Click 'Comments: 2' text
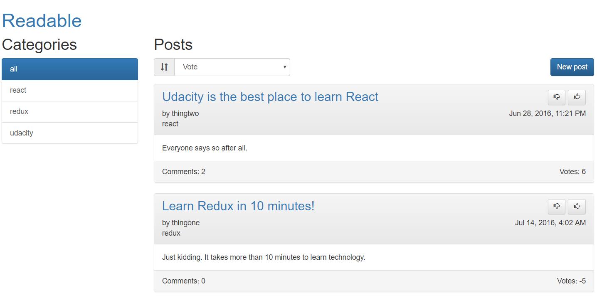Image resolution: width=597 pixels, height=298 pixels. click(x=184, y=172)
